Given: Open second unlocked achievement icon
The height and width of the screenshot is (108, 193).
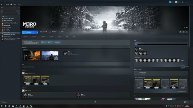Looking at the screenshot, I should click(x=141, y=53).
